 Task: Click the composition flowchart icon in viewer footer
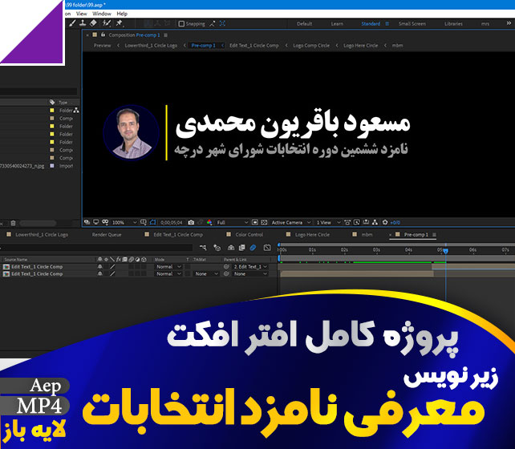coord(375,223)
